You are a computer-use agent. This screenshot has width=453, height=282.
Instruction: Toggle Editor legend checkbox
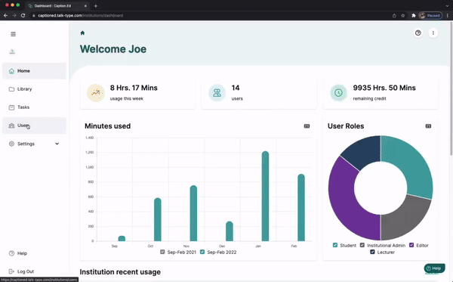pyautogui.click(x=411, y=245)
